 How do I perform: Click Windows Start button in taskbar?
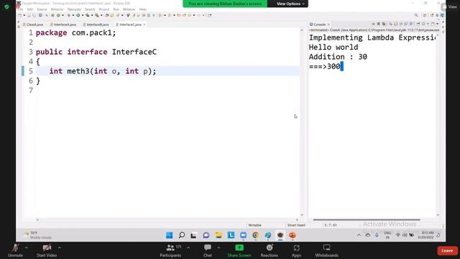point(170,235)
